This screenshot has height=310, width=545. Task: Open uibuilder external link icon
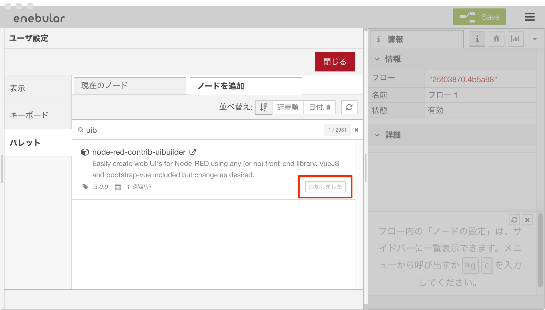(193, 152)
